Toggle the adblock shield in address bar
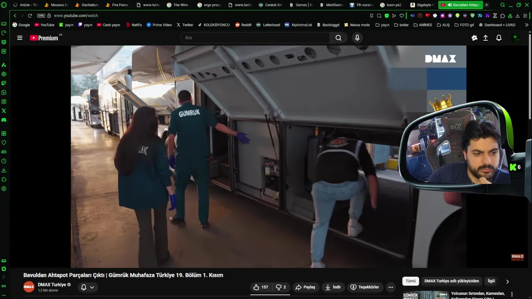 (387, 16)
